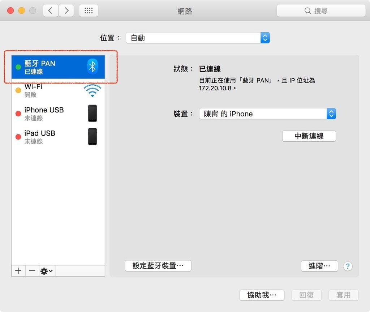This screenshot has width=370, height=312.
Task: Click the red status dot of iPhone USB
Action: [18, 114]
